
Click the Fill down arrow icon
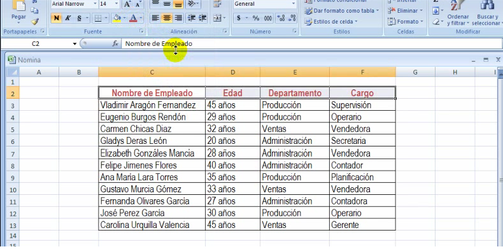point(436,11)
